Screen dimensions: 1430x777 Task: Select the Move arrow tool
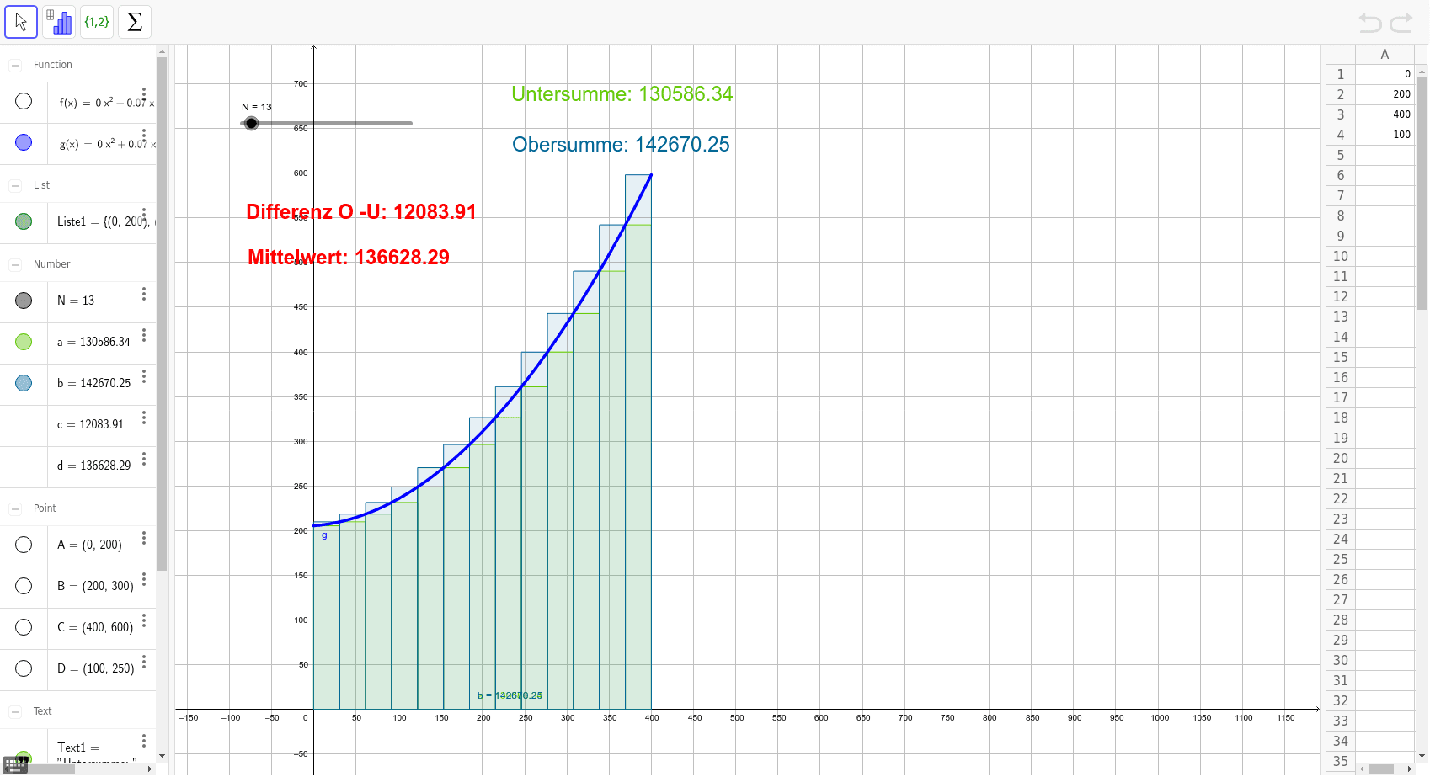point(21,22)
